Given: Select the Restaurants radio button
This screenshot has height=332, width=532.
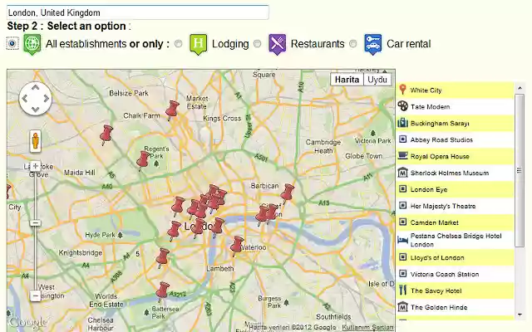Looking at the screenshot, I should [x=258, y=44].
